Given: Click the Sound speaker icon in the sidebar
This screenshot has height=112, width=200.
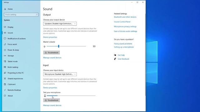Looking at the screenshot, I should [x=5, y=33].
